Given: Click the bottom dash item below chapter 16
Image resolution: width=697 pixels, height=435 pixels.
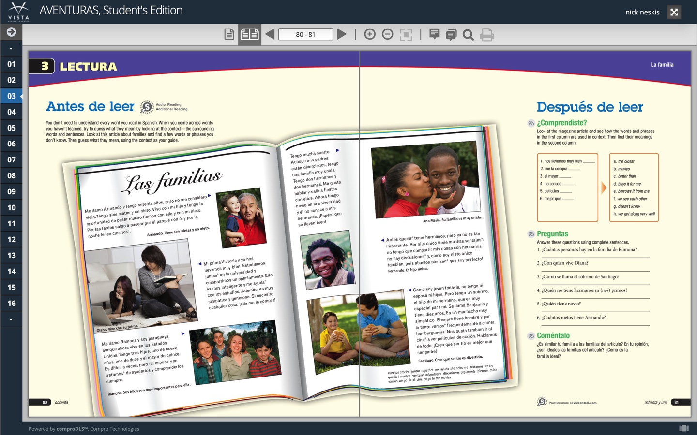Looking at the screenshot, I should [12, 319].
